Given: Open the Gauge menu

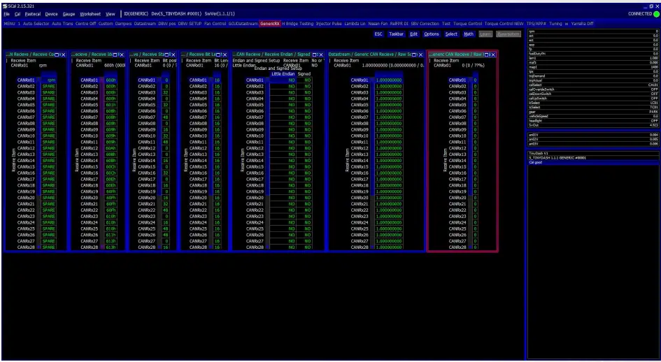Looking at the screenshot, I should 69,14.
